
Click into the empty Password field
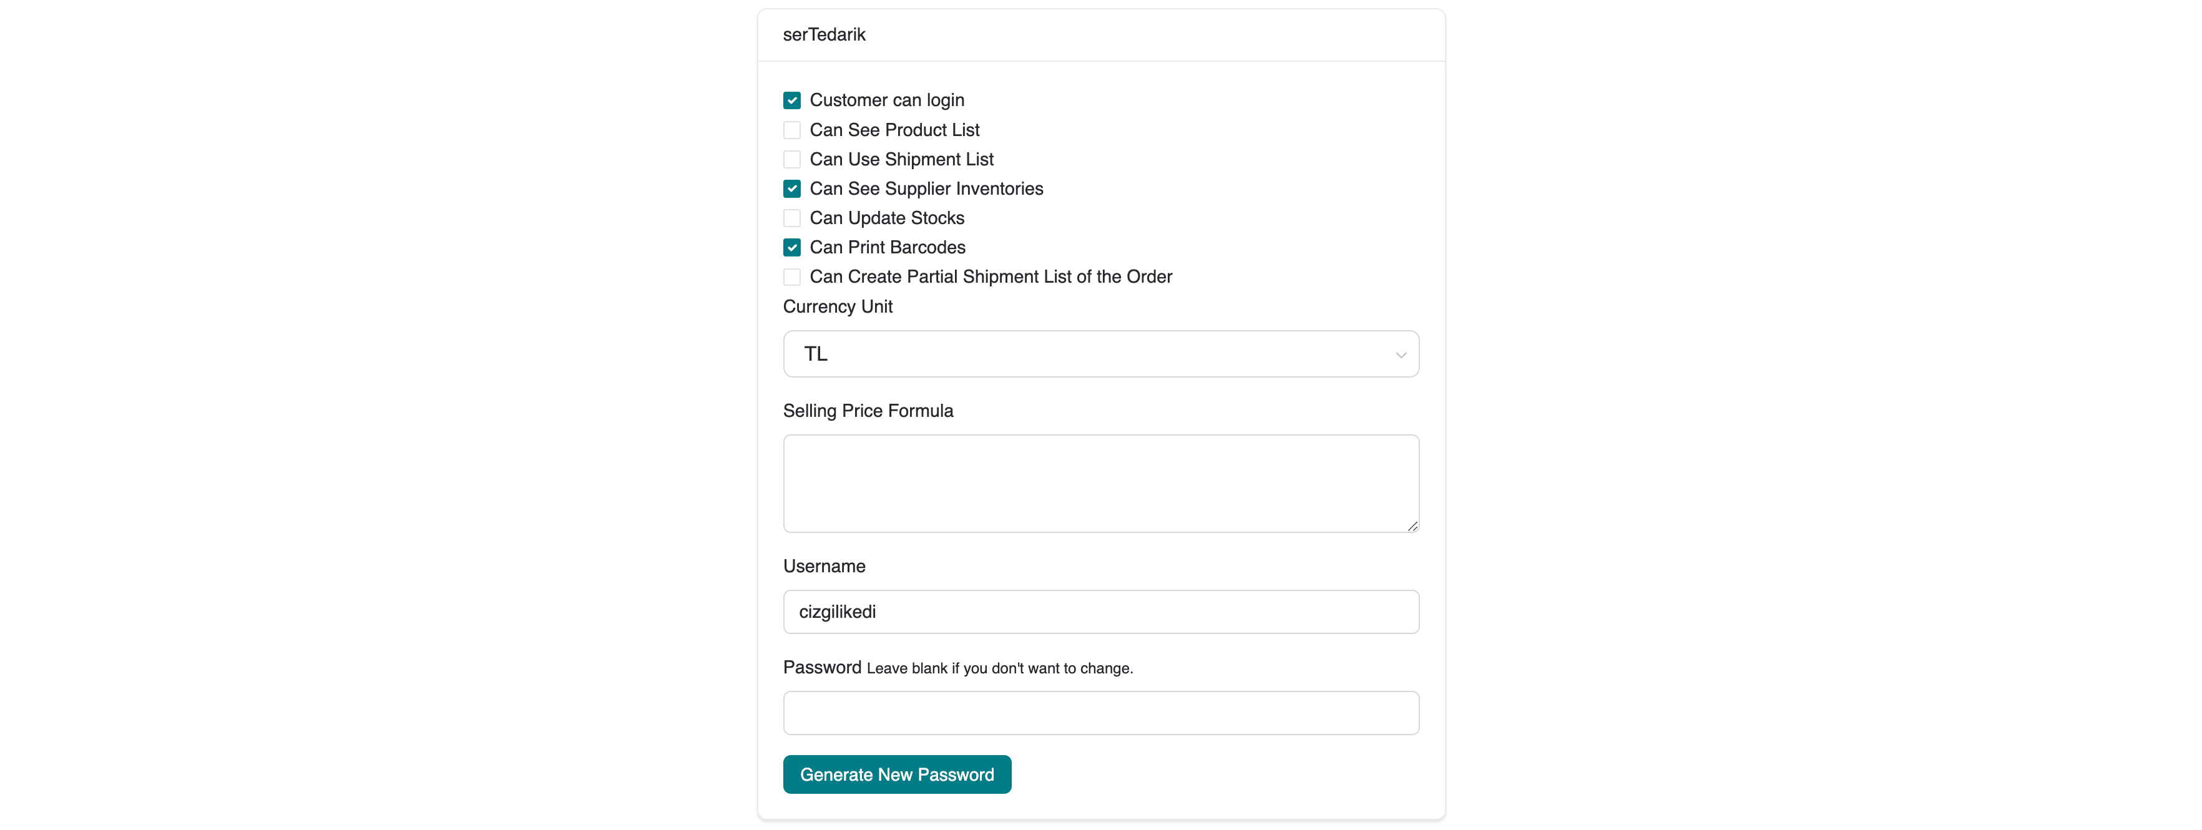pyautogui.click(x=1101, y=713)
